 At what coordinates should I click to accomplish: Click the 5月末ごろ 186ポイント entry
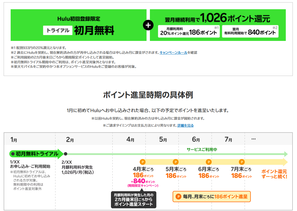tap(176, 173)
